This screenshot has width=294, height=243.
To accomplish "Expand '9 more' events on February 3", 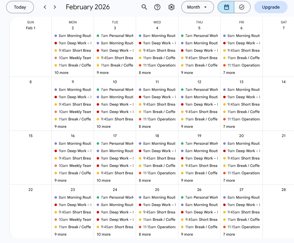I will click(x=103, y=73).
